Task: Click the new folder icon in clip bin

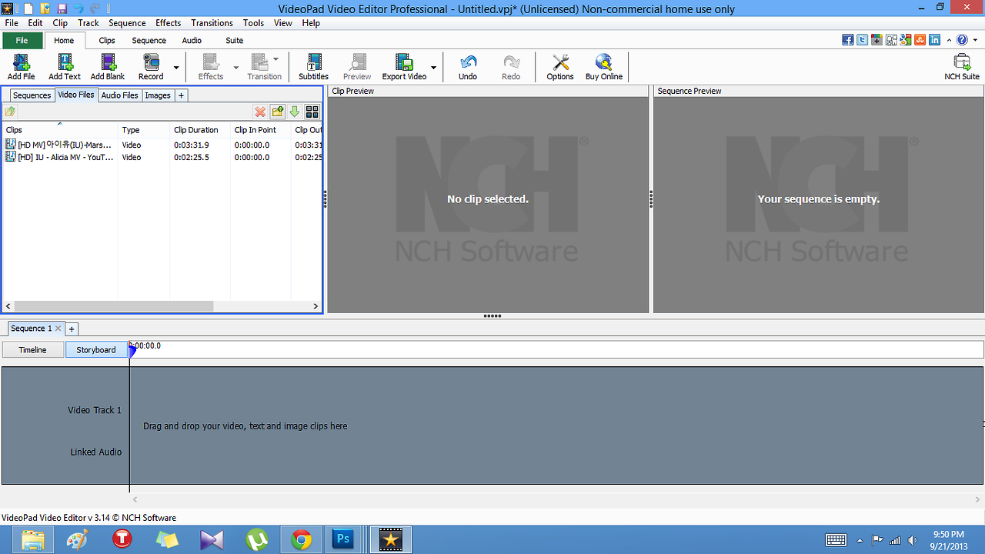Action: 278,112
